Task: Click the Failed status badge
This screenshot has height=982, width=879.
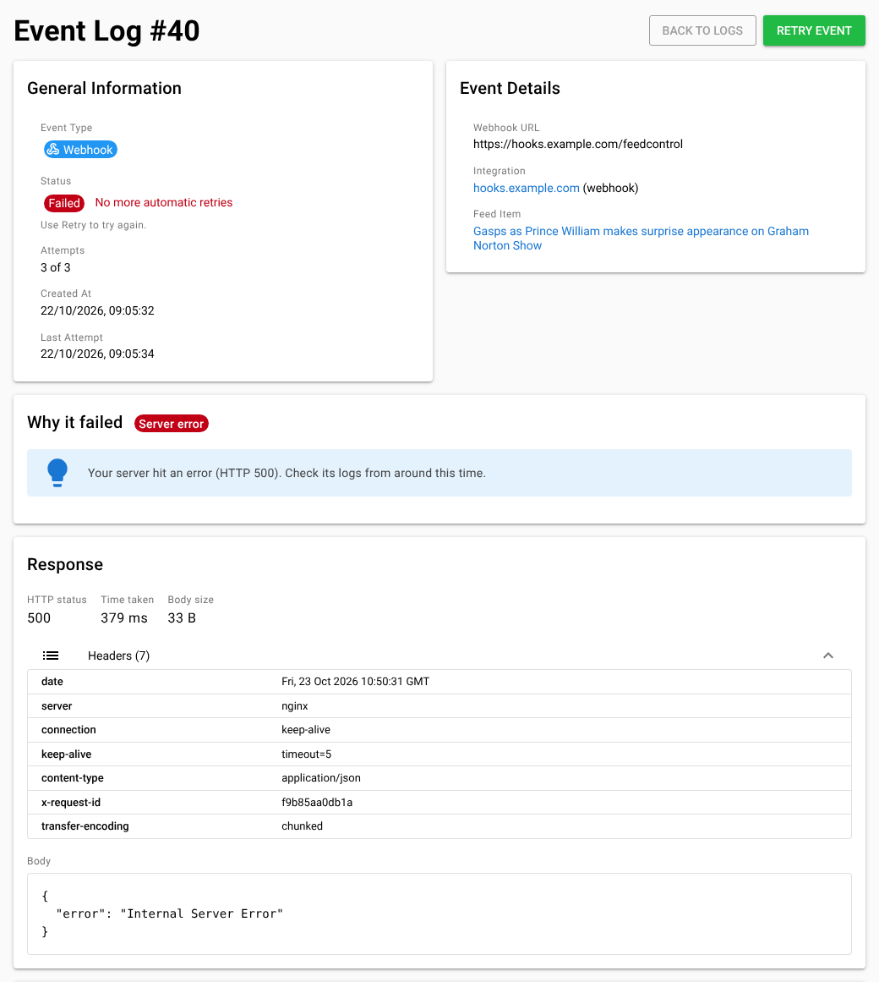Action: click(x=64, y=203)
